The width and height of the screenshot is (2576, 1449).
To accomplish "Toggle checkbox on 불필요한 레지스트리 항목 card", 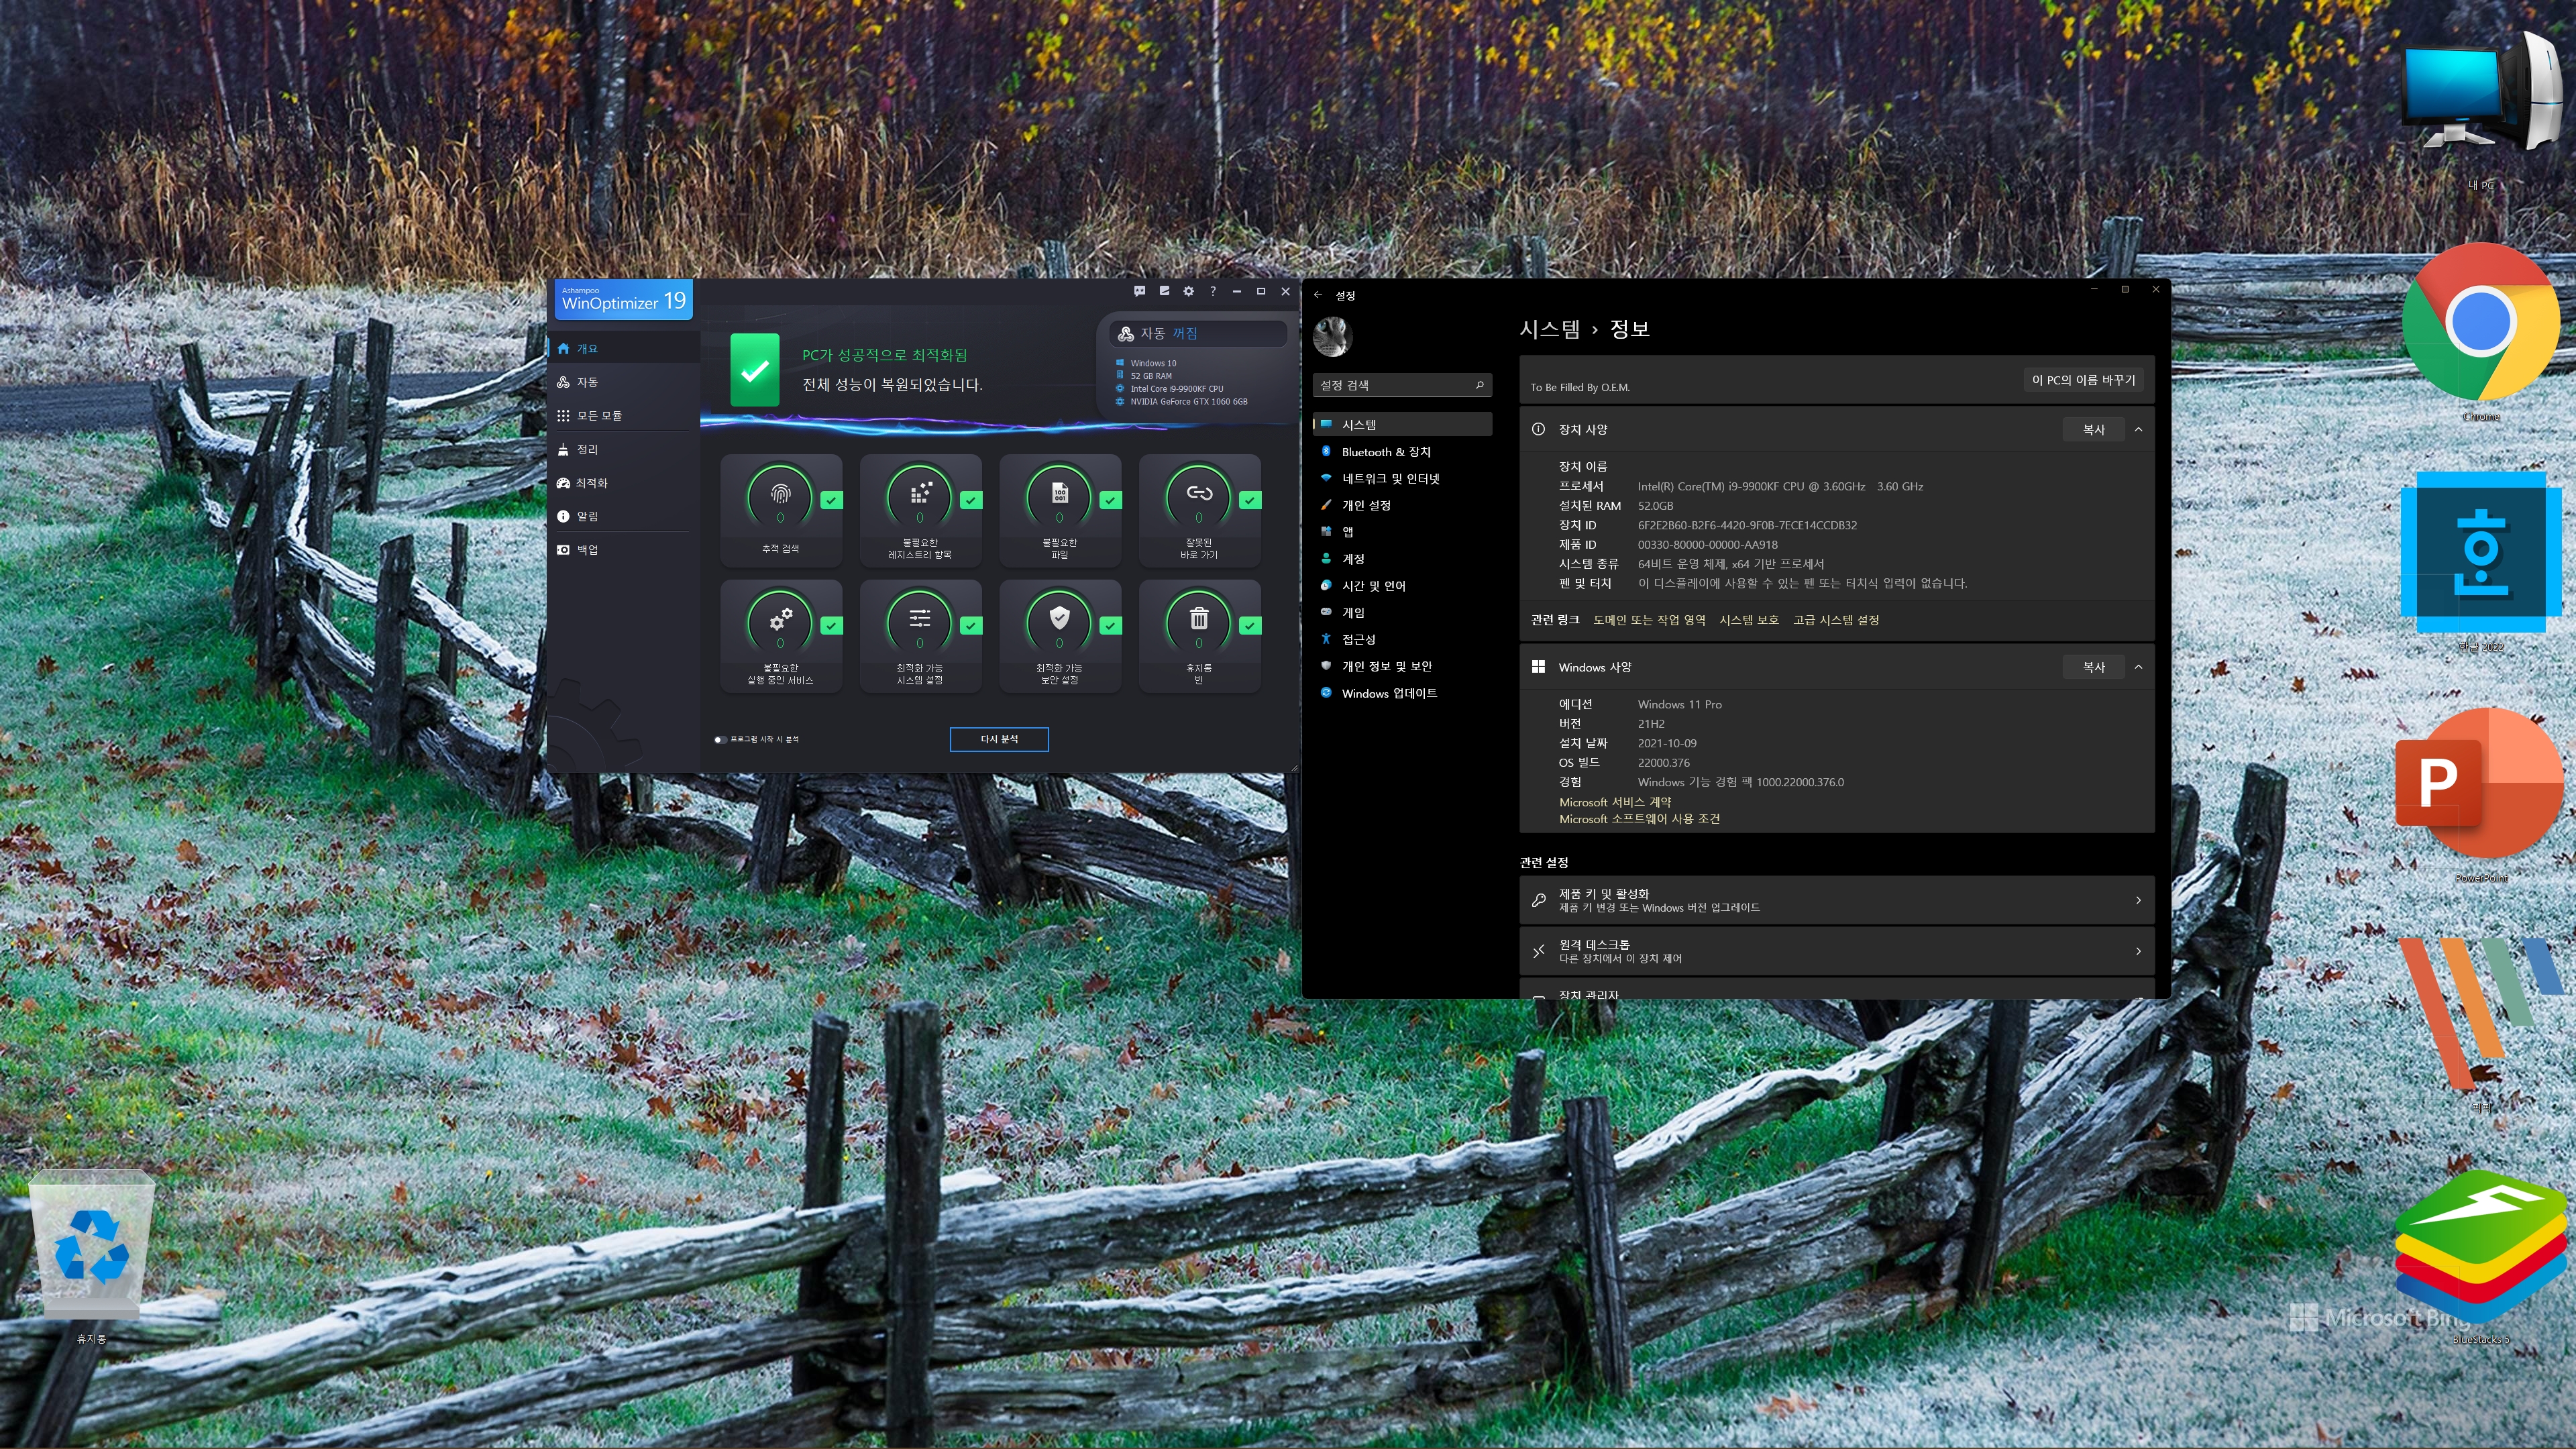I will pos(970,500).
